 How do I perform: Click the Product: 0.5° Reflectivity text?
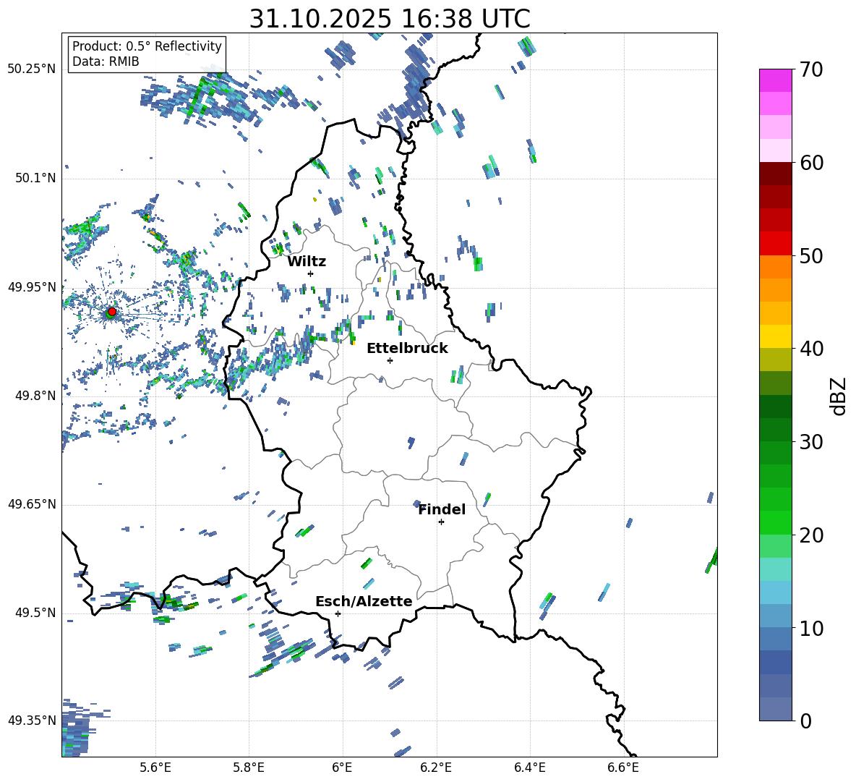(x=147, y=46)
